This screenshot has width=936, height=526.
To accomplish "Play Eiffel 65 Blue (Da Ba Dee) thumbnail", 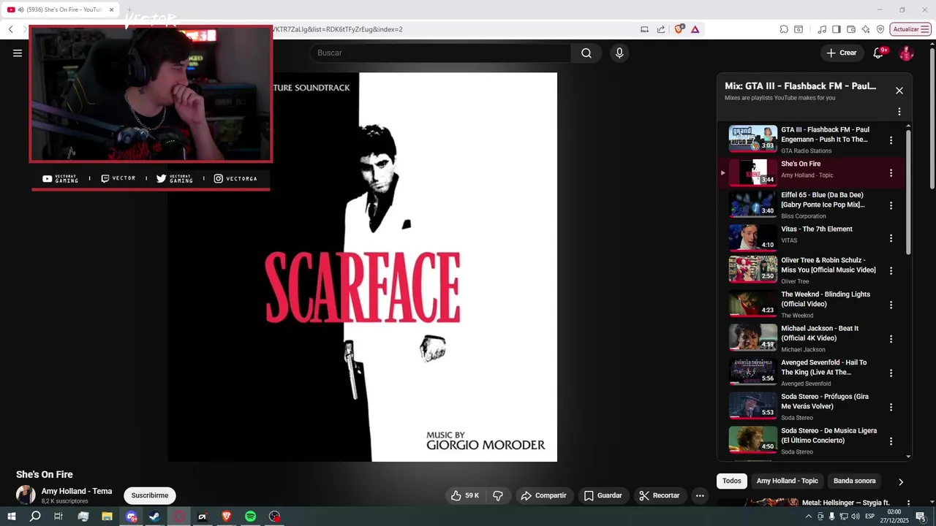I will click(x=752, y=204).
